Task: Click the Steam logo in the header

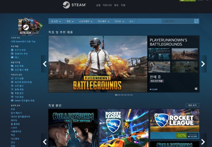Action: 74,5
